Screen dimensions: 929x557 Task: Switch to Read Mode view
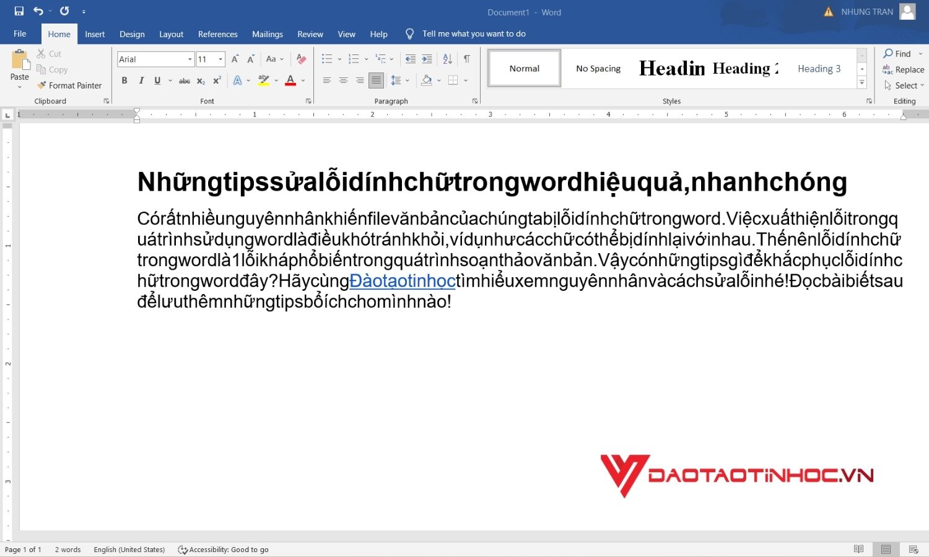point(859,549)
